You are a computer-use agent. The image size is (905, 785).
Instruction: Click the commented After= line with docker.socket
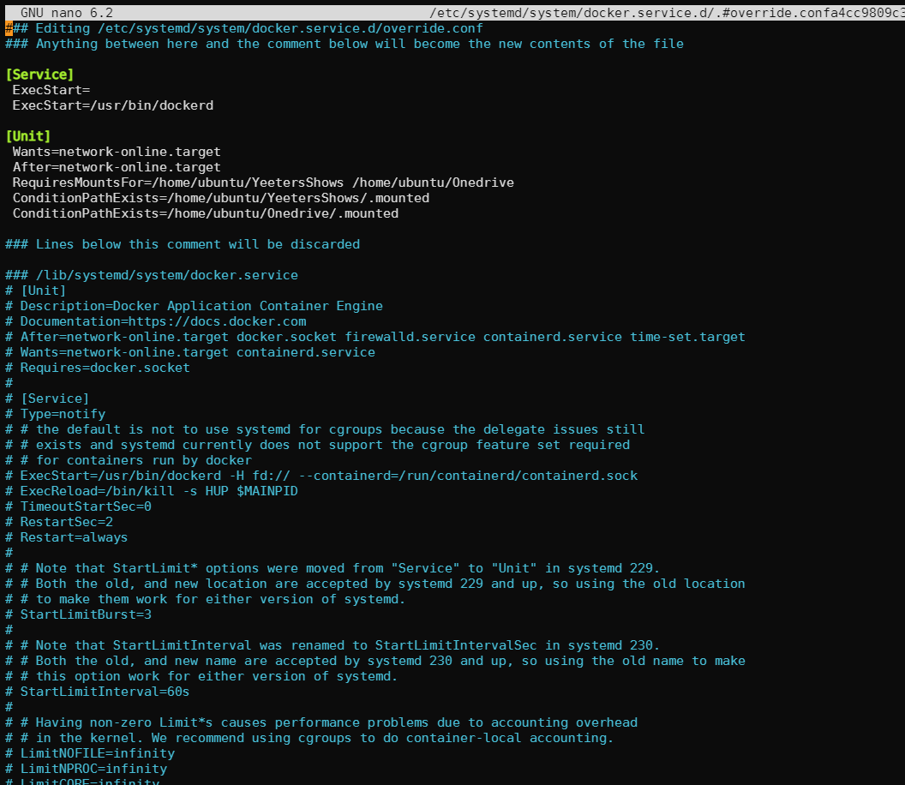tap(375, 337)
